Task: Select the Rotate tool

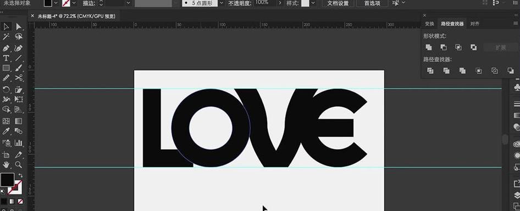Action: (6, 89)
